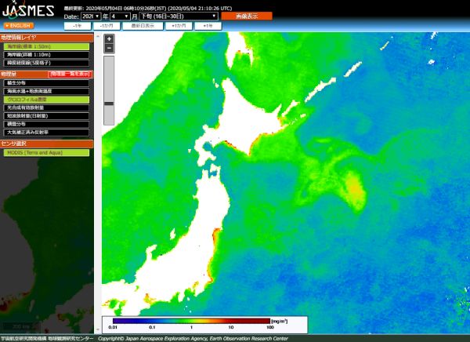Click the side panel scroll-up arrow
Image resolution: width=470 pixels, height=342 pixels.
coord(98,36)
